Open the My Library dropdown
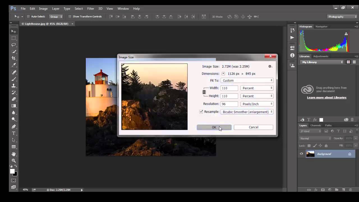Viewport: 359px width, 202px height. 322,62
